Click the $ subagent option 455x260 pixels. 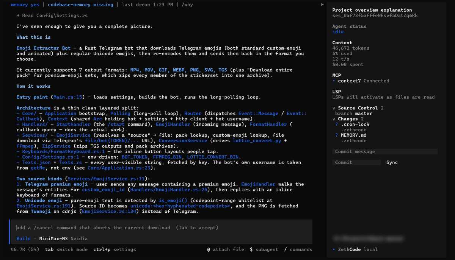[x=264, y=249]
